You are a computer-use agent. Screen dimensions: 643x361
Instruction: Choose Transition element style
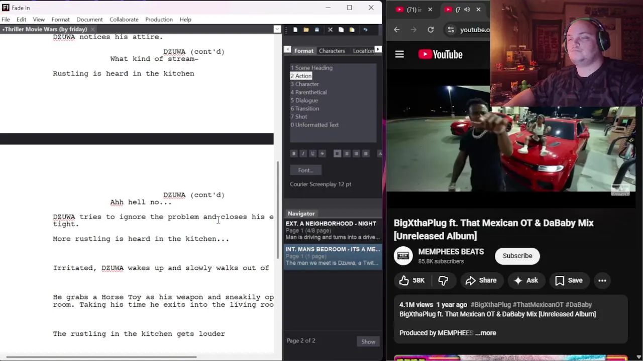pos(304,108)
